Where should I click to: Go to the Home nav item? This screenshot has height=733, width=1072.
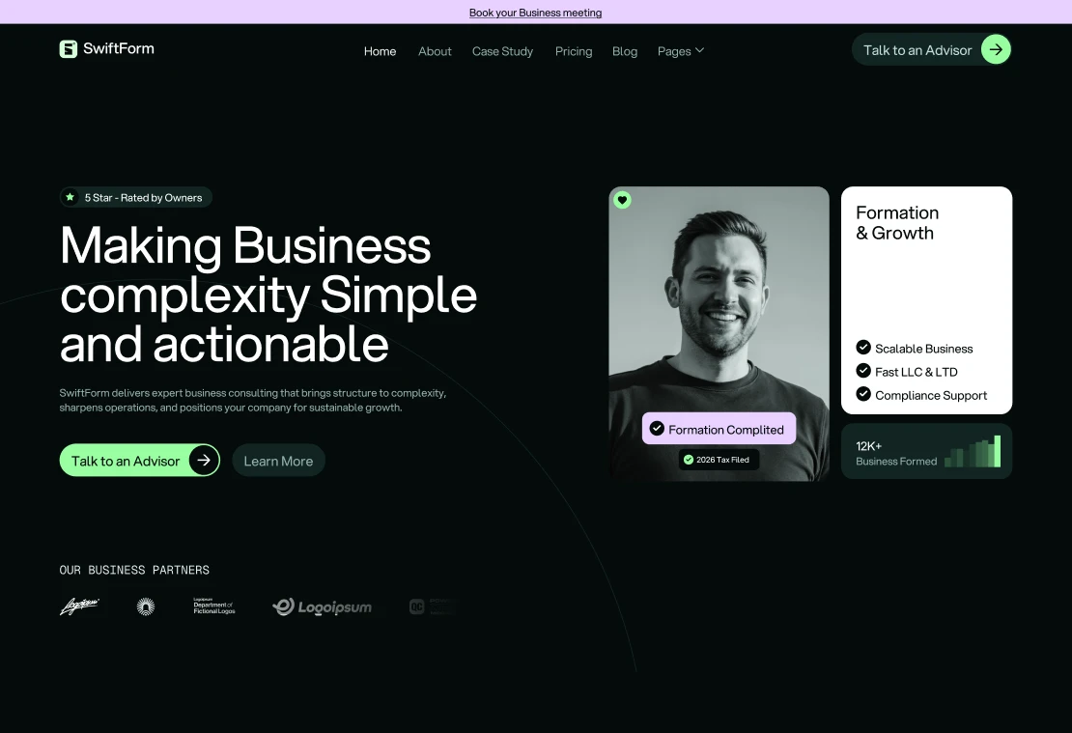point(381,51)
